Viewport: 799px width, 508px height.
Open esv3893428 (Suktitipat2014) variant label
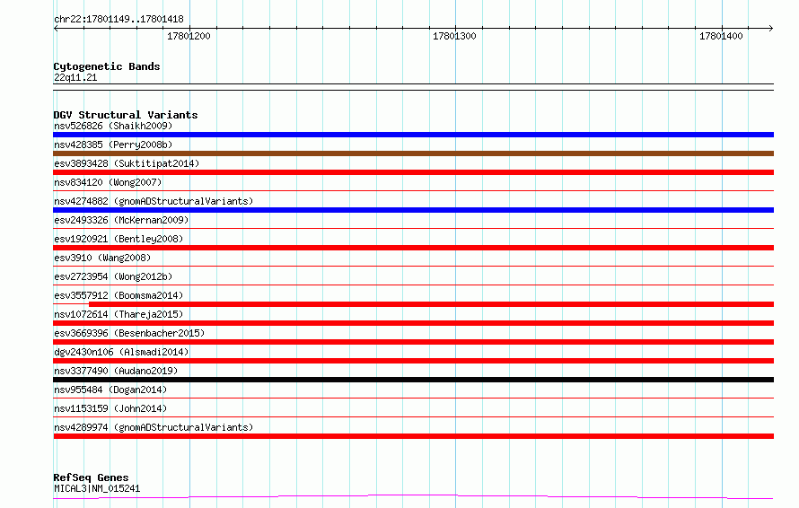coord(127,163)
